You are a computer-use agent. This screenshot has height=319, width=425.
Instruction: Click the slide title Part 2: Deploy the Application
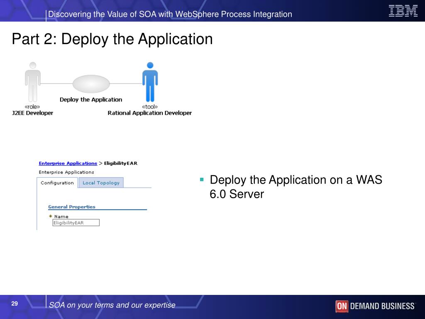click(x=112, y=39)
